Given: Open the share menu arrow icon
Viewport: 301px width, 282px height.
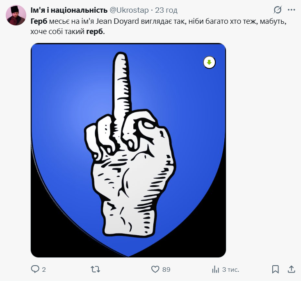Looking at the screenshot, I should point(291,269).
